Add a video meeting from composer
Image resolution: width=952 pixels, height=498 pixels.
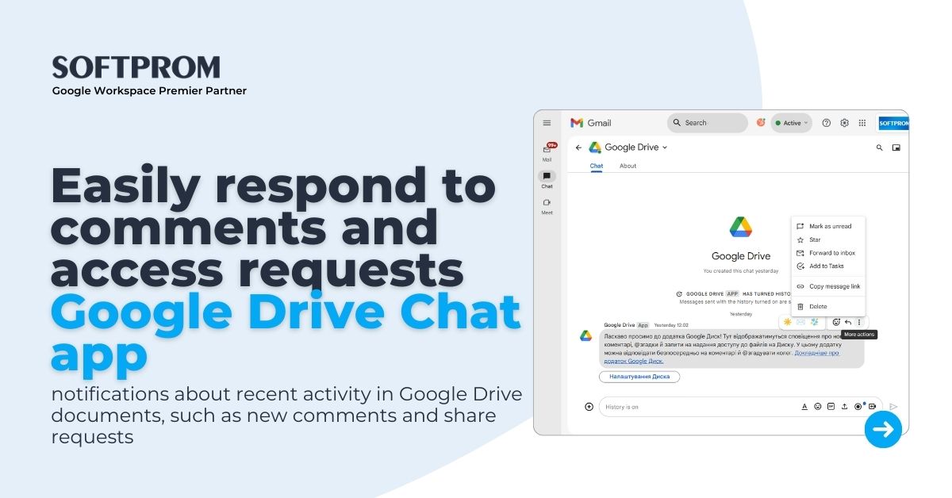[872, 407]
